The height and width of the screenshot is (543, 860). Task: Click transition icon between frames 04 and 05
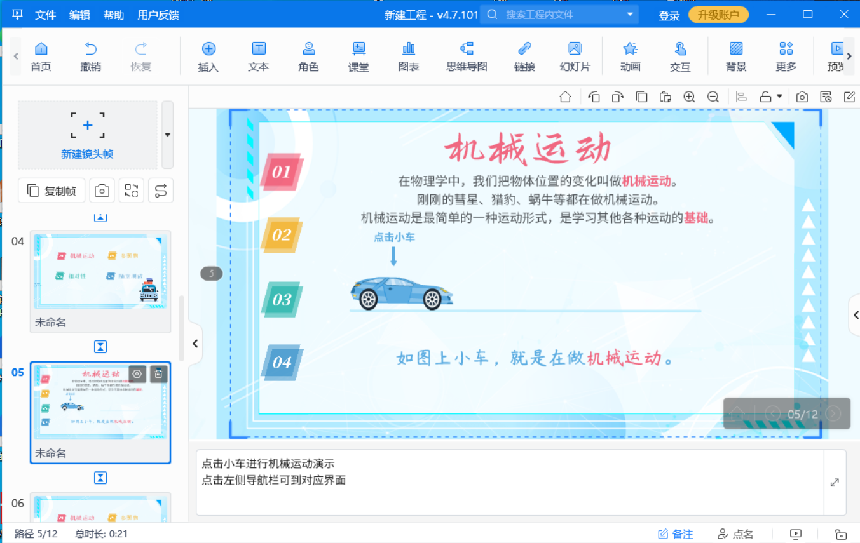100,347
